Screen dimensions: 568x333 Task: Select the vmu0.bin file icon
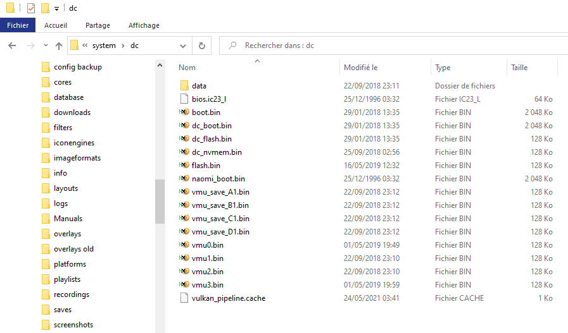pos(184,245)
